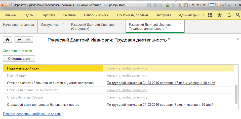The height and width of the screenshot is (119, 241).
Task: Click the M+ memory button
Action: [x=199, y=5]
